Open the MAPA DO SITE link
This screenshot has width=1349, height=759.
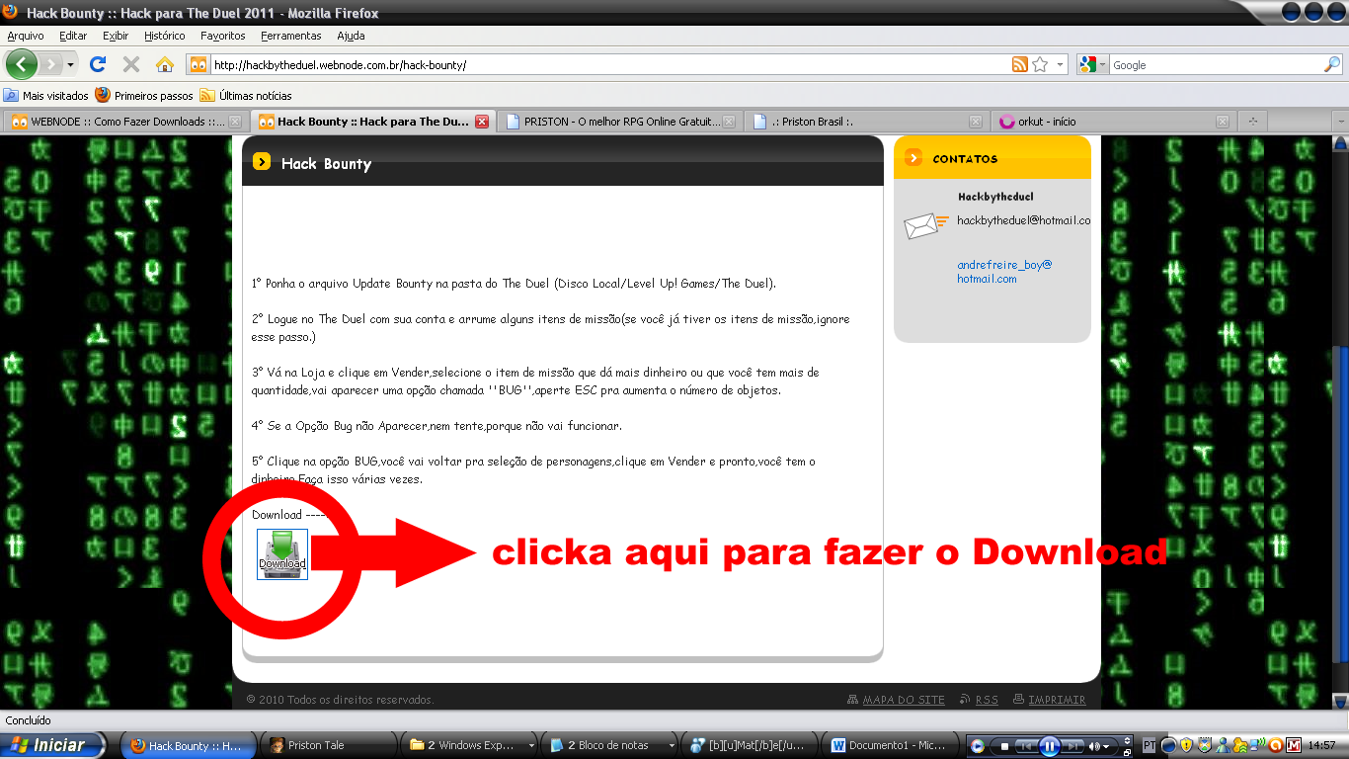(903, 700)
